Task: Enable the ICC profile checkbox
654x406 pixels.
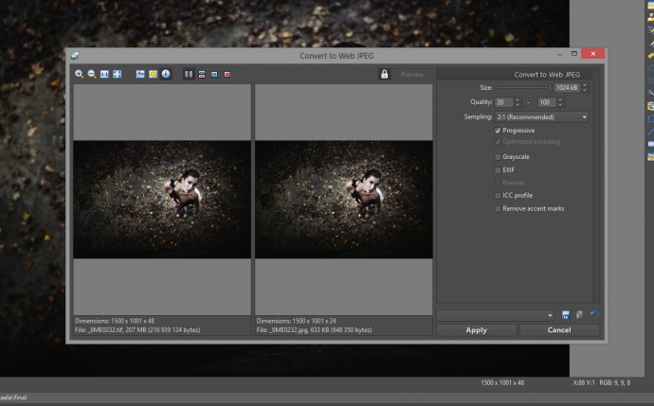Action: [x=498, y=196]
